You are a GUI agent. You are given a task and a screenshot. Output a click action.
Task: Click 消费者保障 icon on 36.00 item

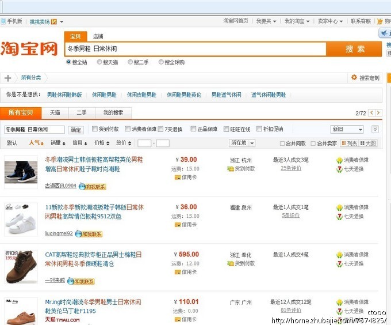(339, 207)
